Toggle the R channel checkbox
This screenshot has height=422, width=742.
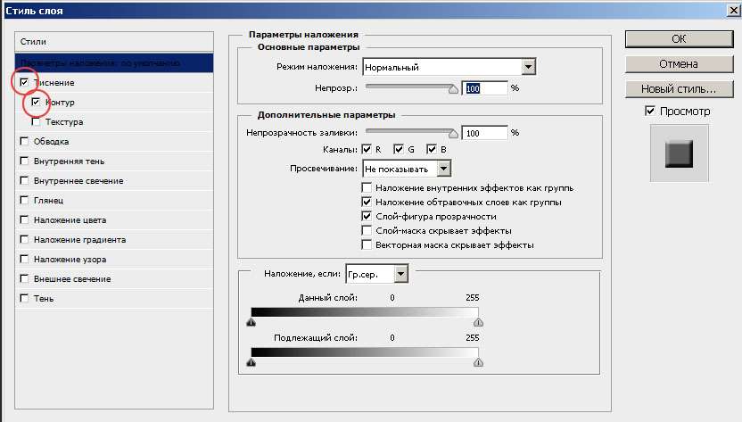[367, 149]
